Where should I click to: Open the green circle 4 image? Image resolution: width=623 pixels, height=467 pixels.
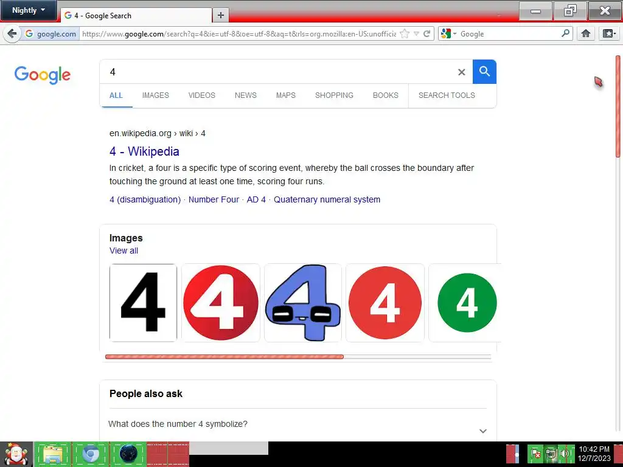465,303
